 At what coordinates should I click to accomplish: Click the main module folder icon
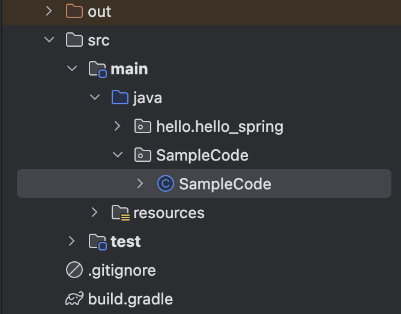pyautogui.click(x=97, y=69)
